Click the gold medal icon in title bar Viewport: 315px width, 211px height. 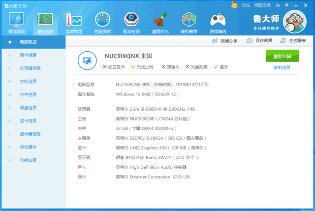[234, 5]
